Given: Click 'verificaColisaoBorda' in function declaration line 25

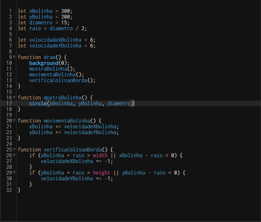Looking at the screenshot, I should tap(73, 149).
